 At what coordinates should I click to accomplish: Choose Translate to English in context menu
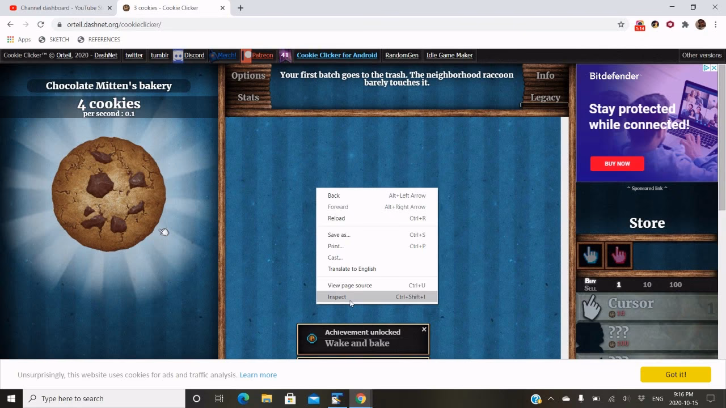(377, 269)
